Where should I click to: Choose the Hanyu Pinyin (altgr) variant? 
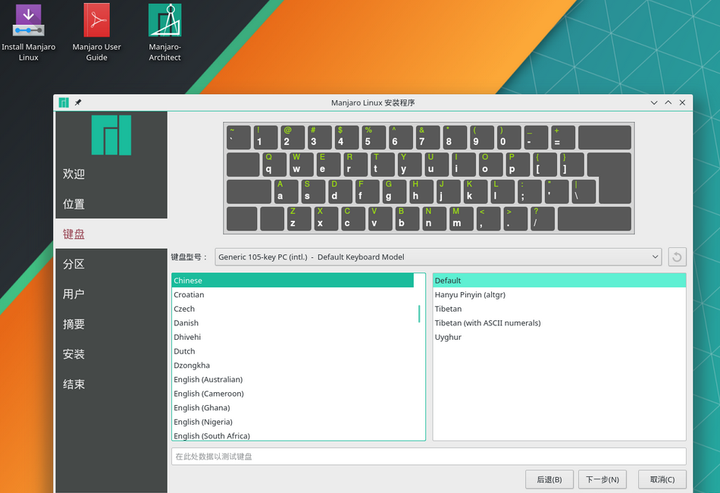[x=559, y=294]
